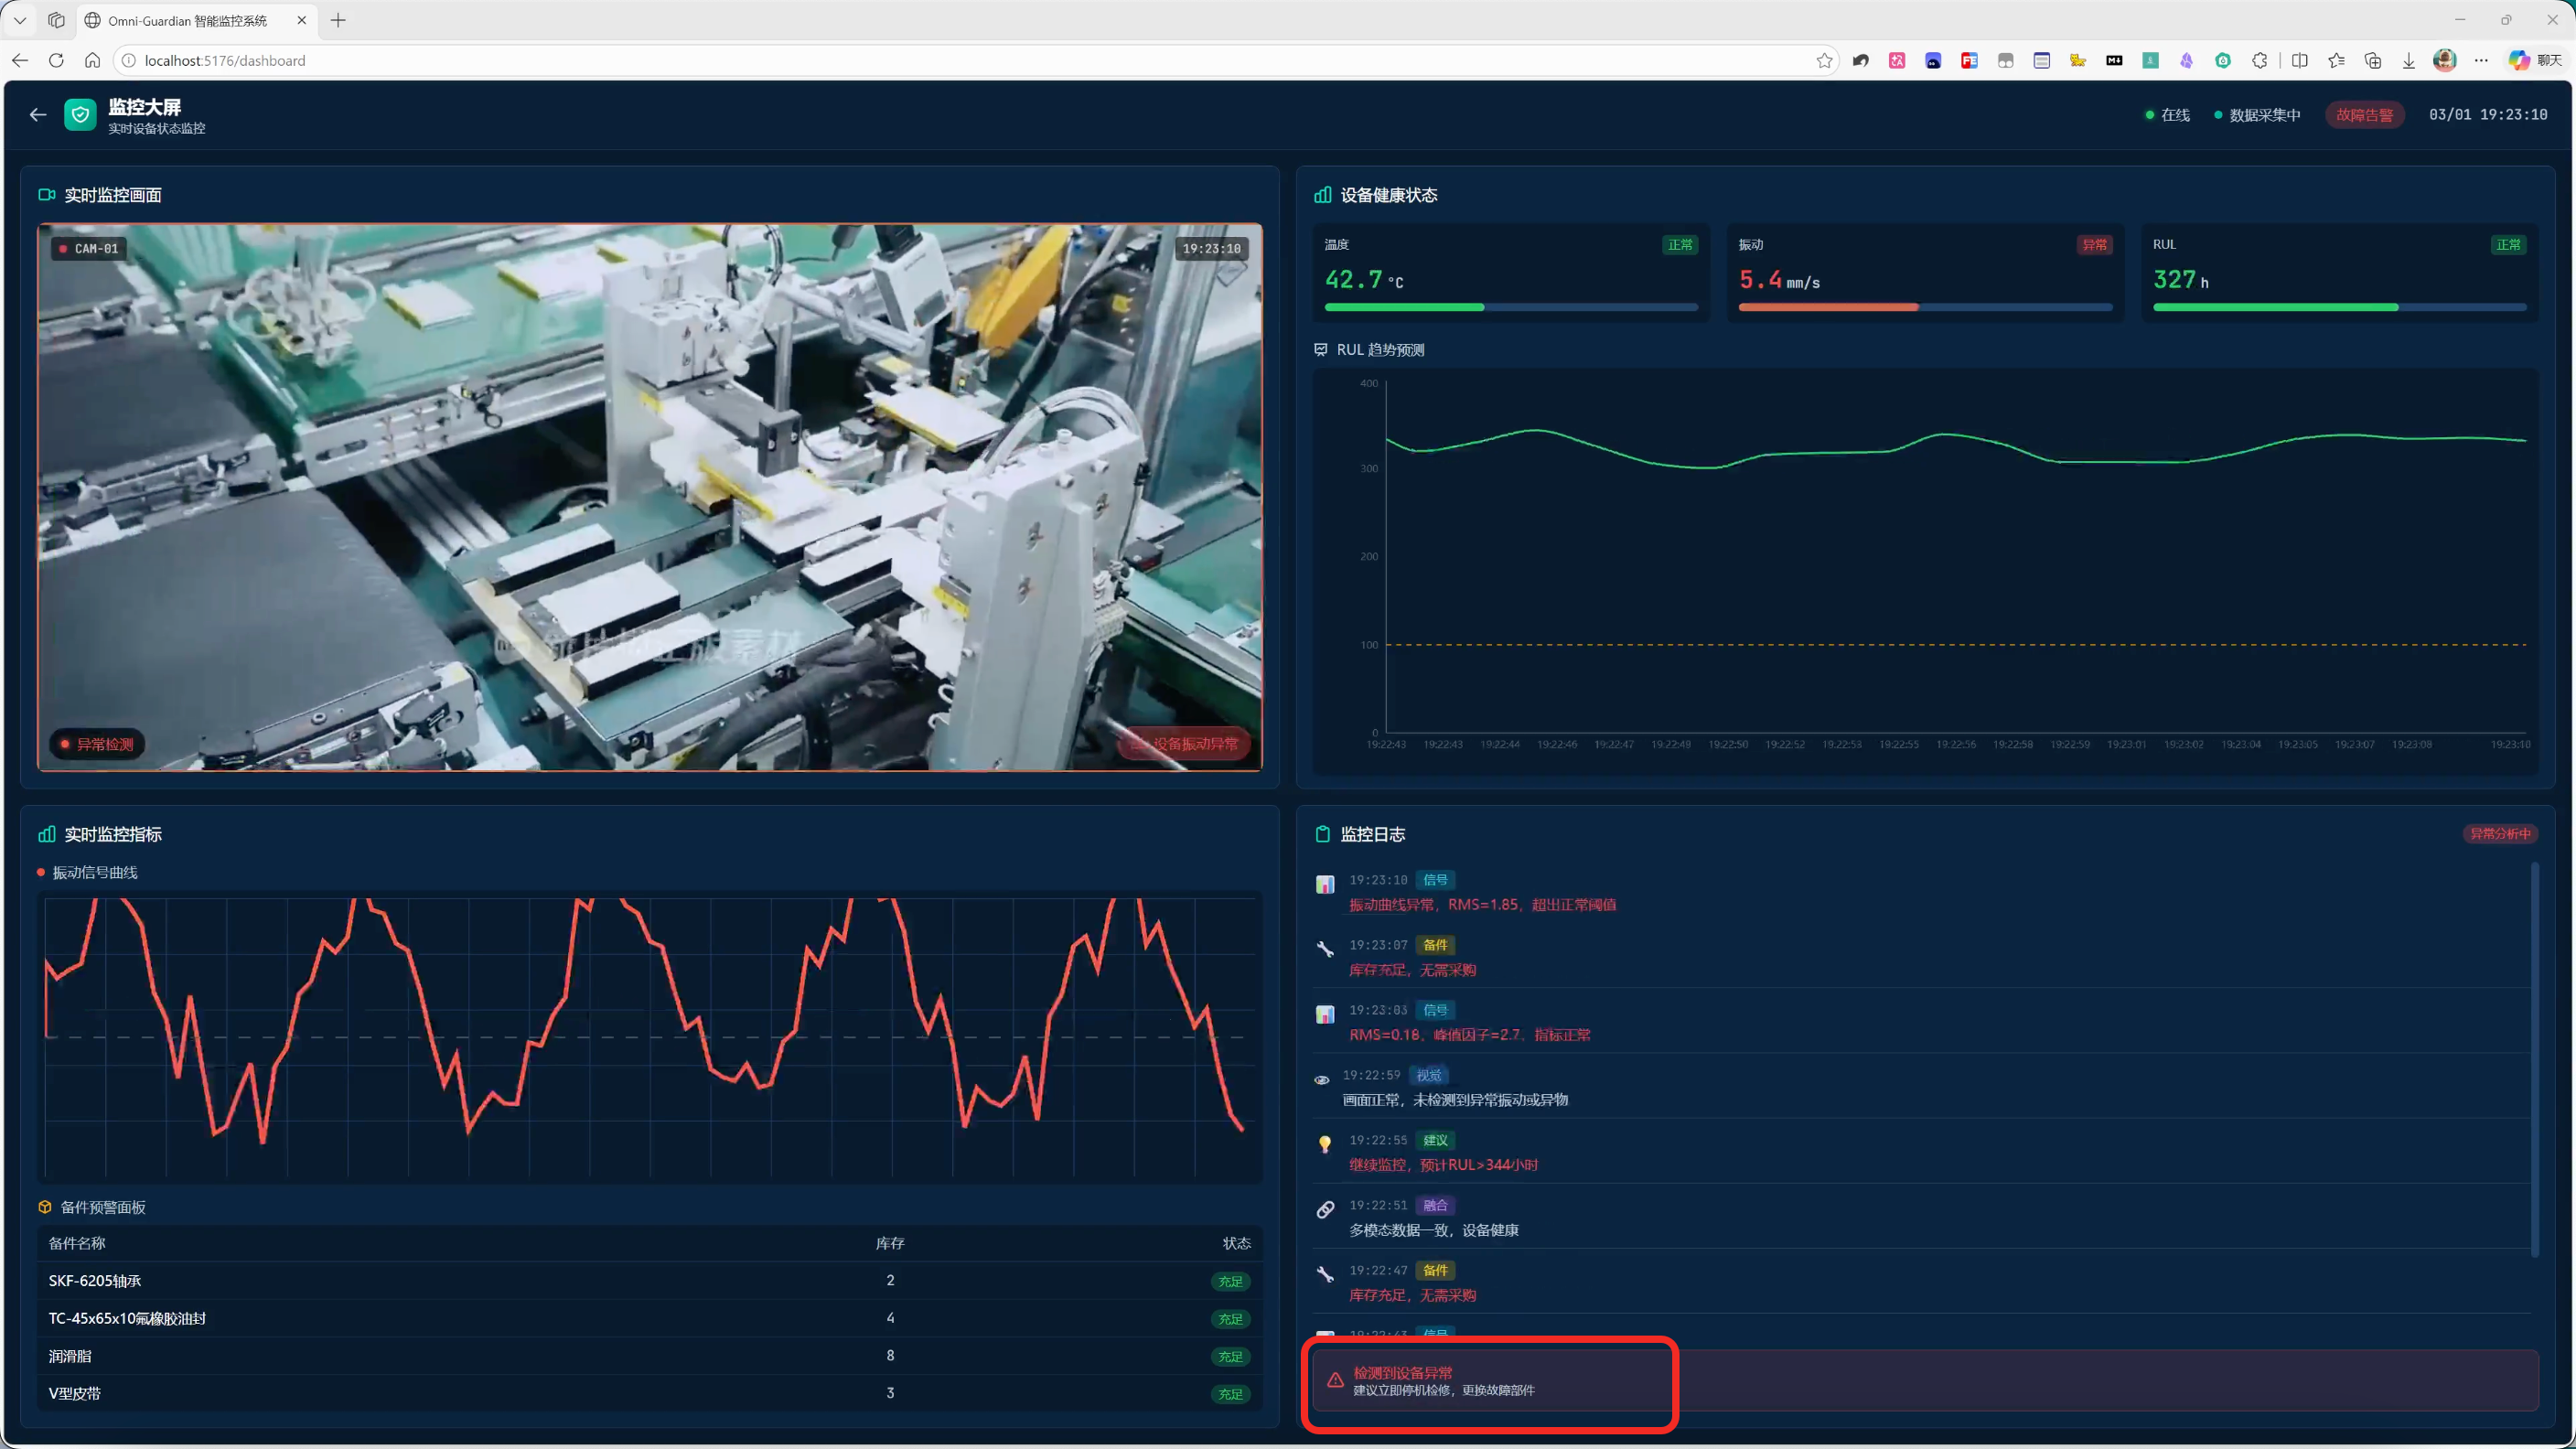Click the 异常检测 tag on the camera feed
Viewport: 2576px width, 1449px height.
[x=97, y=744]
